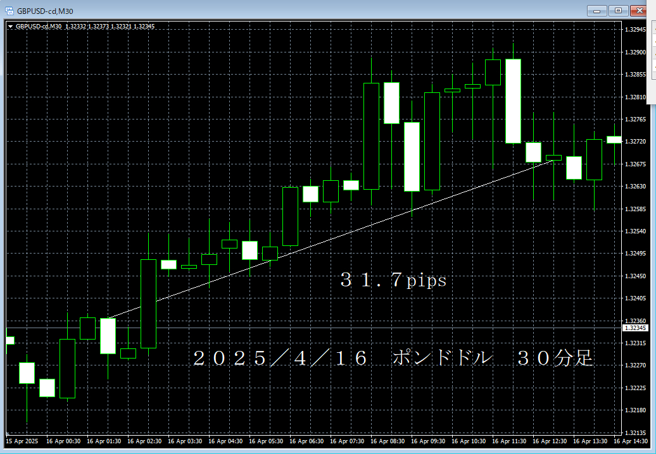Image resolution: width=656 pixels, height=454 pixels.
Task: Select the 'ポンドドル' text on the chart
Action: tap(442, 358)
